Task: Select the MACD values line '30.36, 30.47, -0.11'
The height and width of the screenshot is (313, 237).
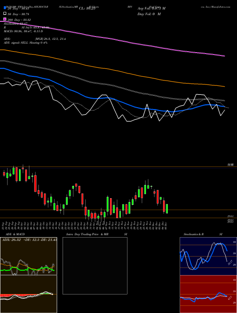Action: (27, 31)
